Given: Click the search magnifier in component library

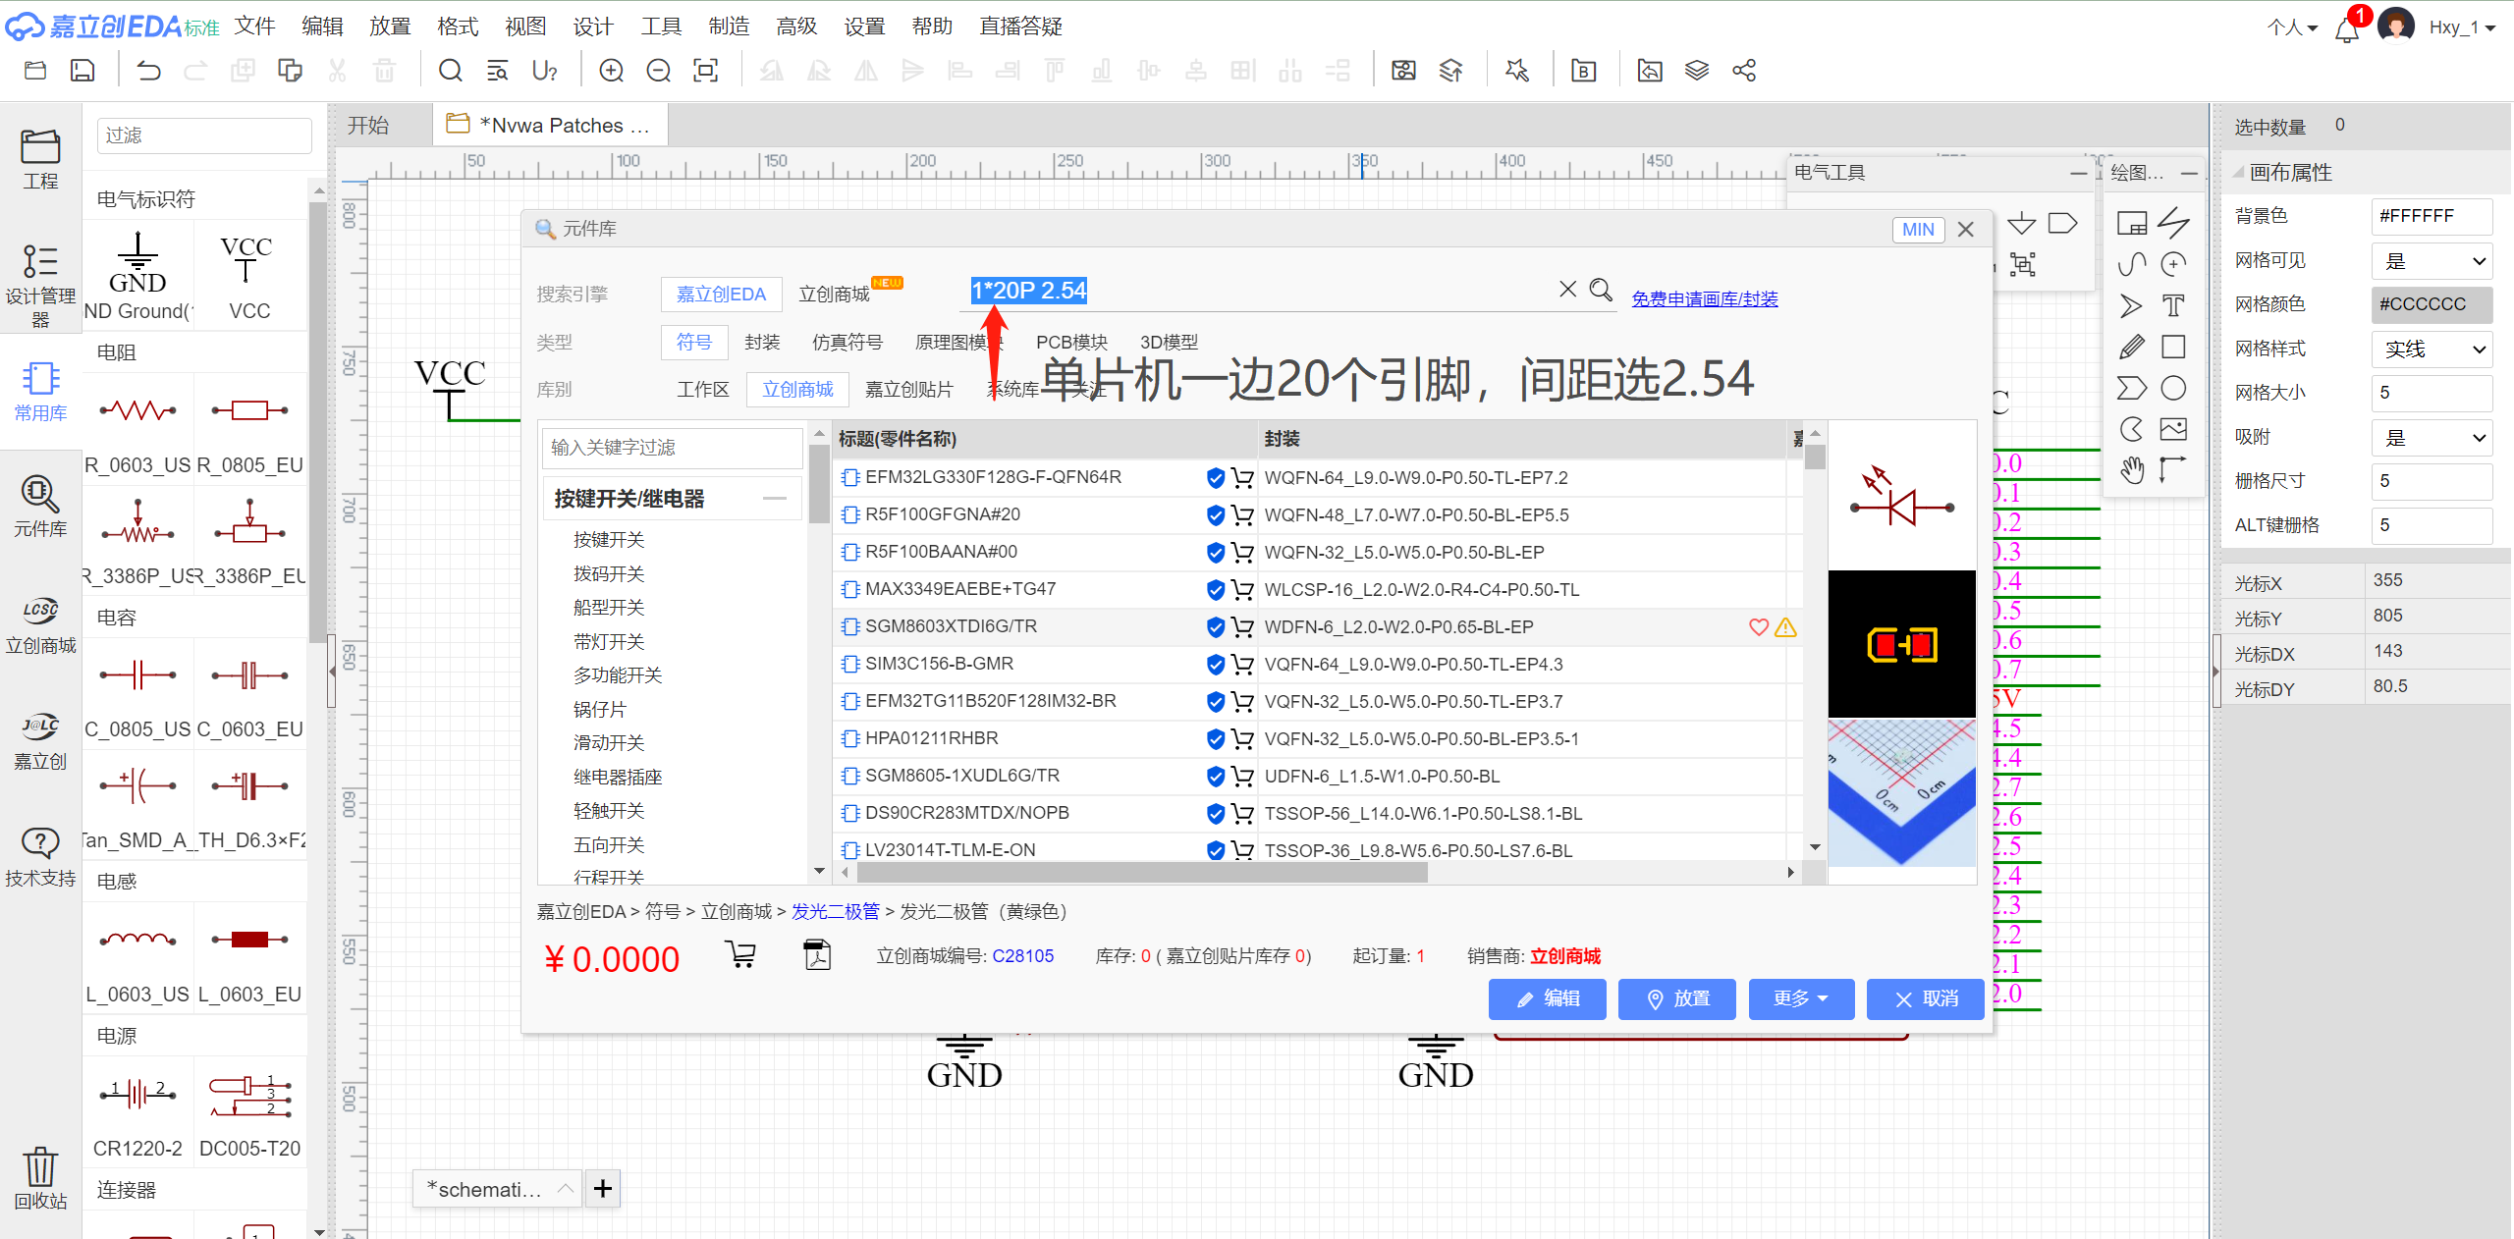Looking at the screenshot, I should [x=1601, y=290].
